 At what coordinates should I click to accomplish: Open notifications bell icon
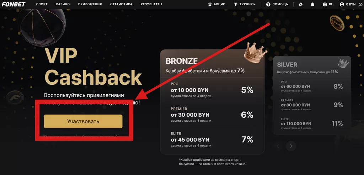(312, 4)
